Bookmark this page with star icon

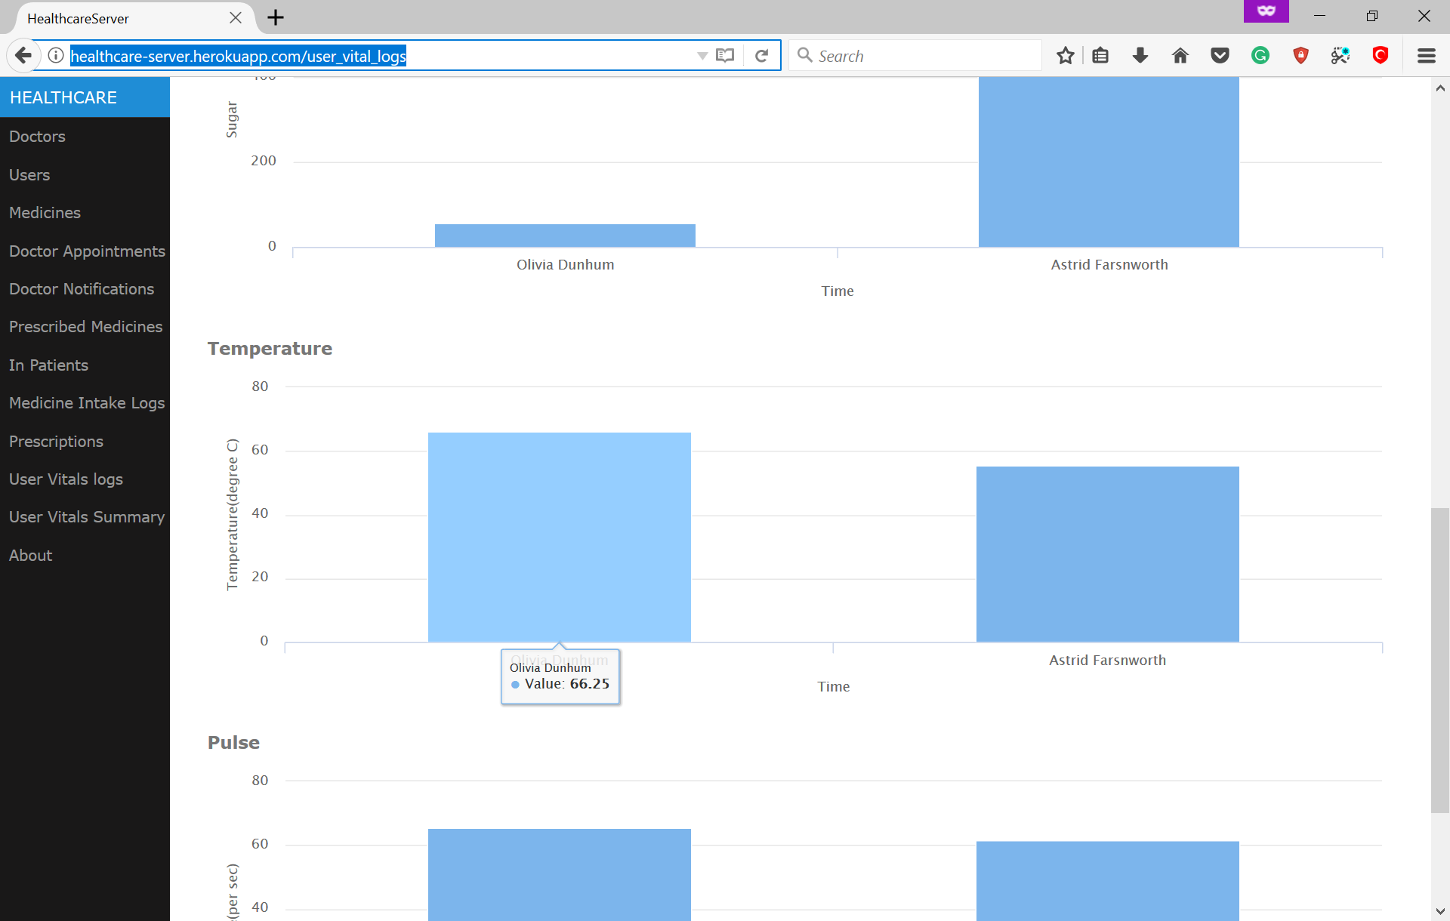(x=1065, y=55)
